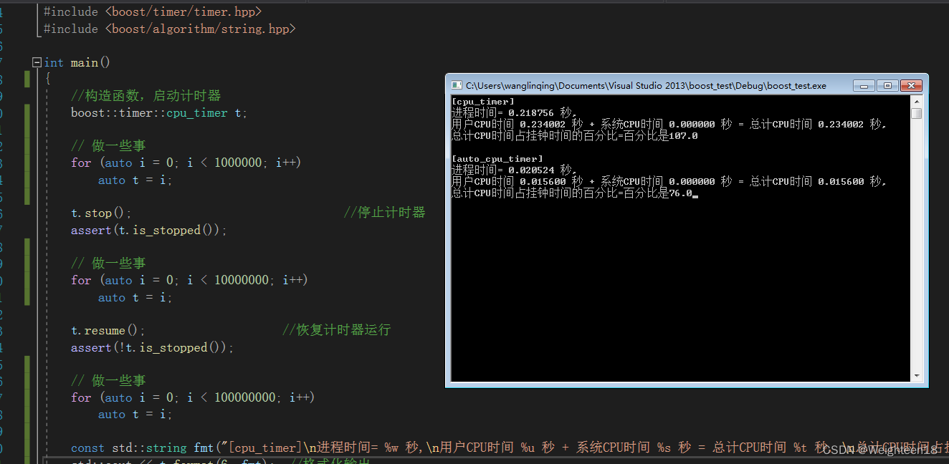The image size is (949, 464).
Task: Minimize the boost_test.exe console window
Action: point(864,85)
